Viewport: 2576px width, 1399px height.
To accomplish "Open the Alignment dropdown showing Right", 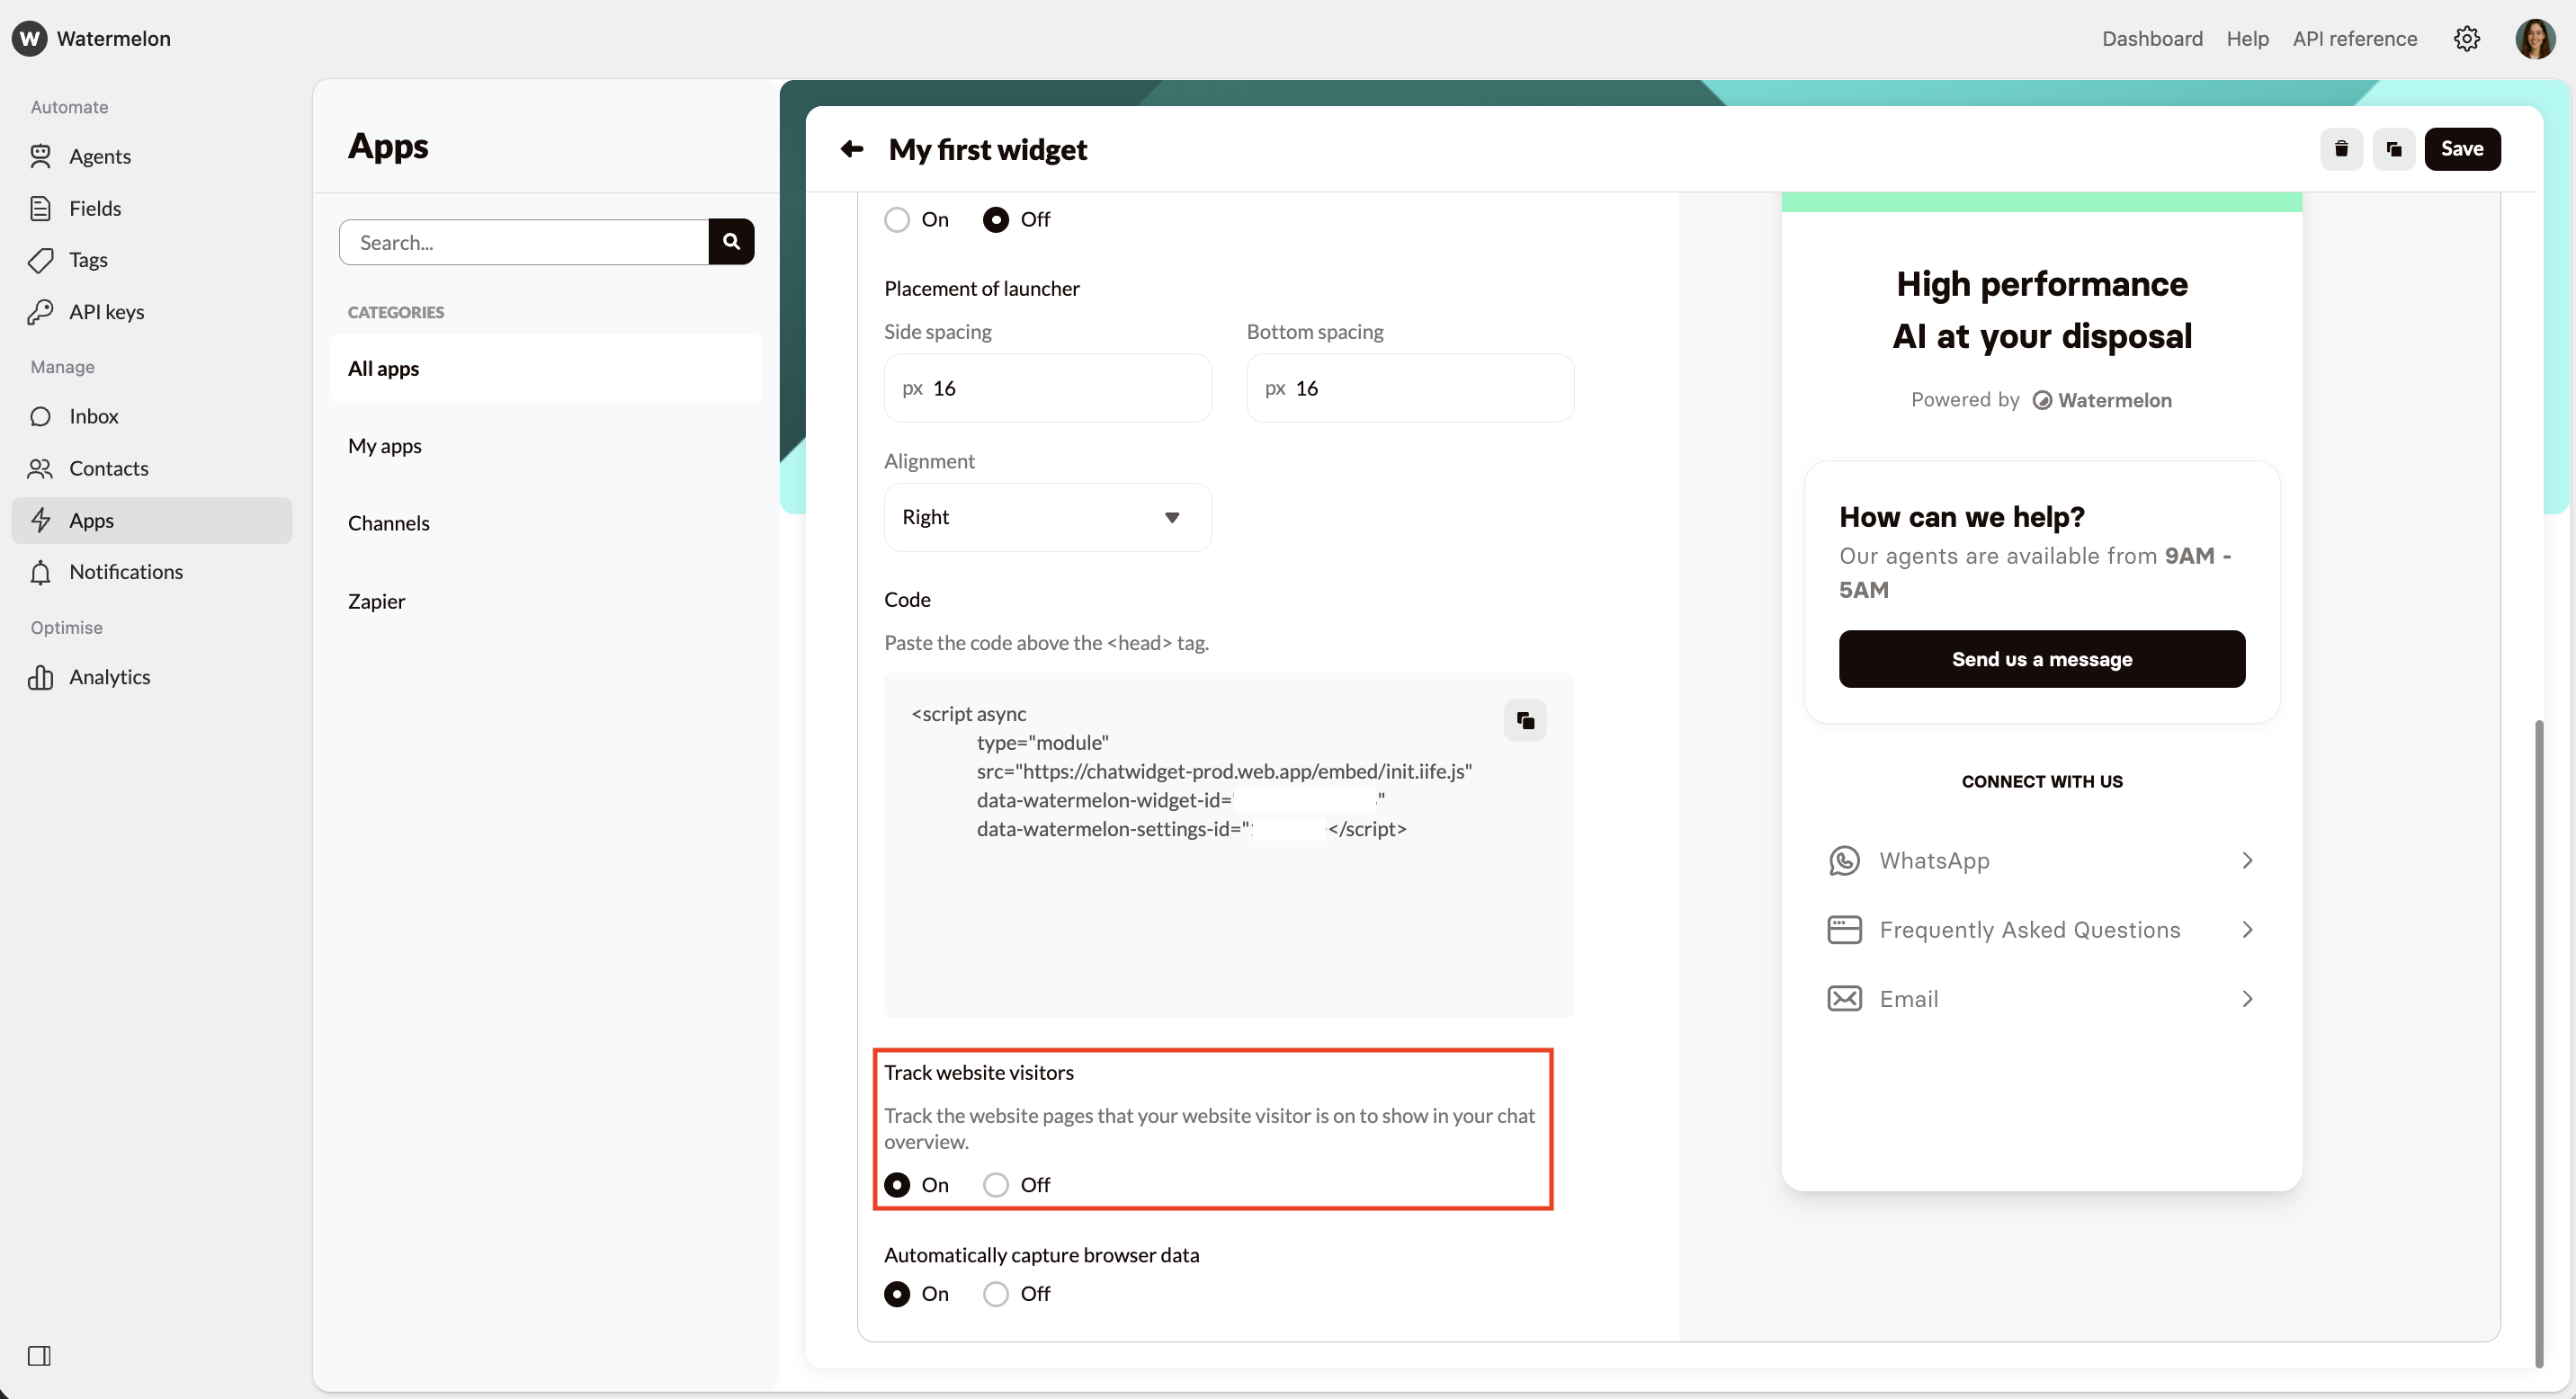I will pos(1047,517).
